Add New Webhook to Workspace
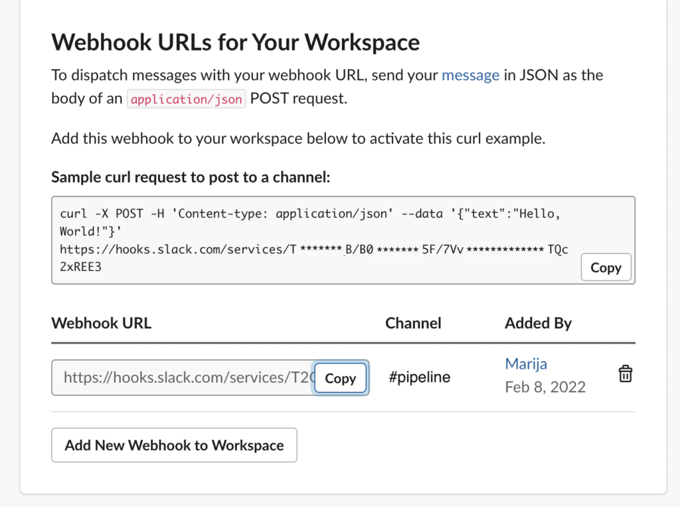 [x=175, y=445]
